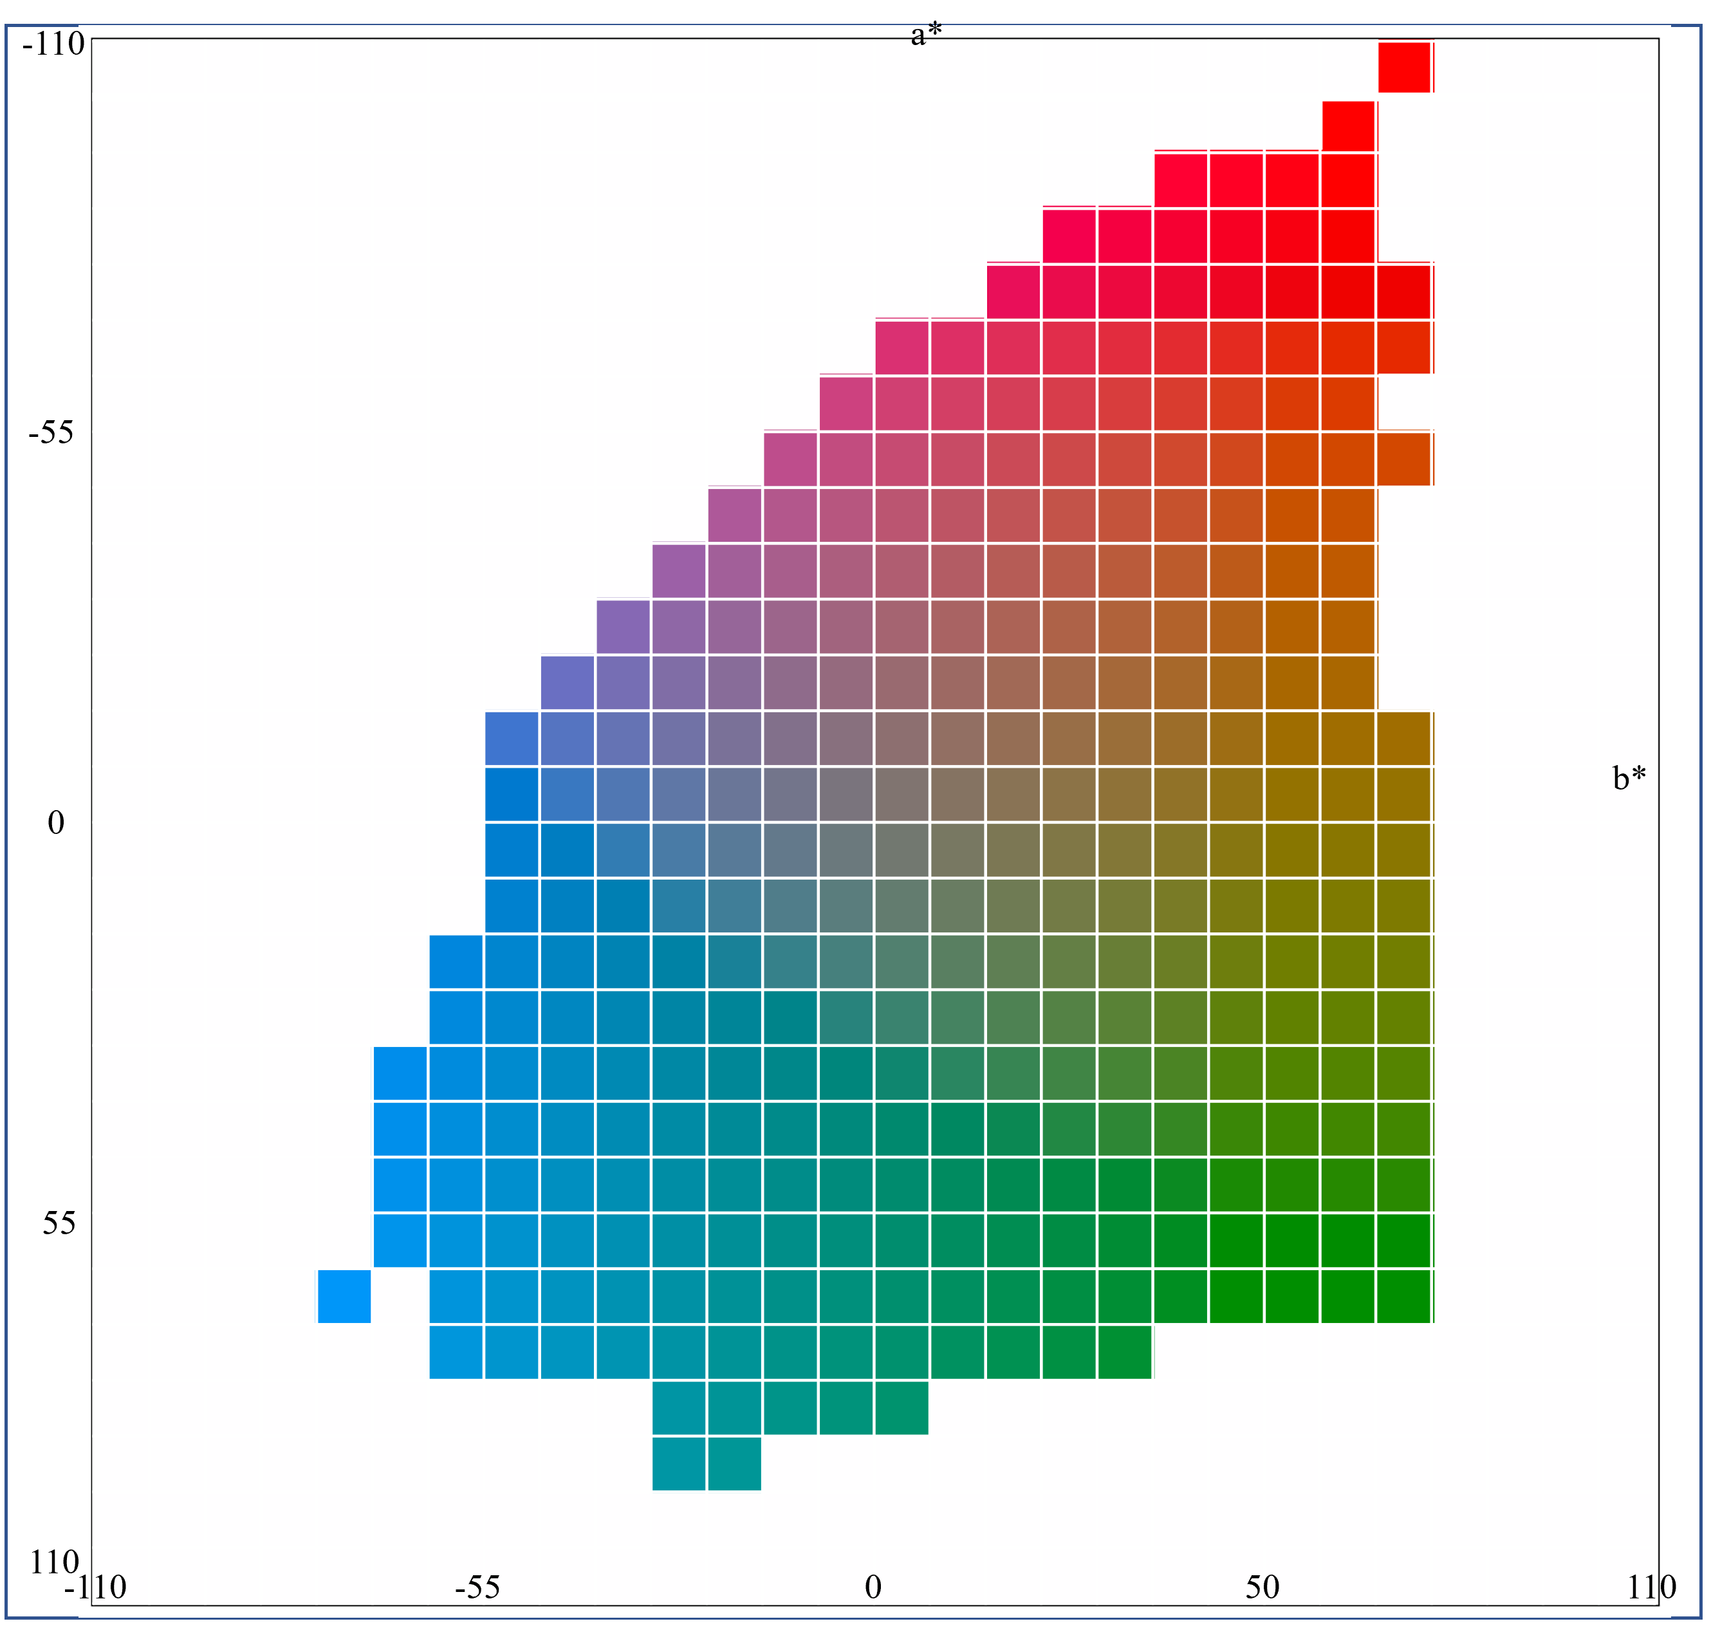Click the 55 tick label on vertical axis
The height and width of the screenshot is (1628, 1720).
[59, 1223]
